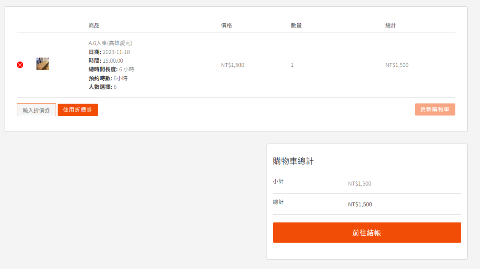The height and width of the screenshot is (269, 480).
Task: Click the 預約時數 6小時 line
Action: click(x=108, y=78)
